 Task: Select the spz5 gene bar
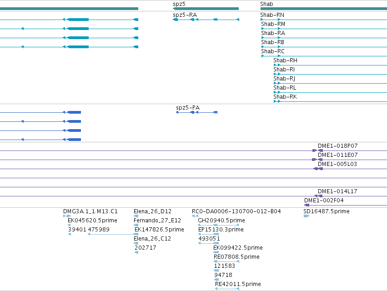click(206, 9)
